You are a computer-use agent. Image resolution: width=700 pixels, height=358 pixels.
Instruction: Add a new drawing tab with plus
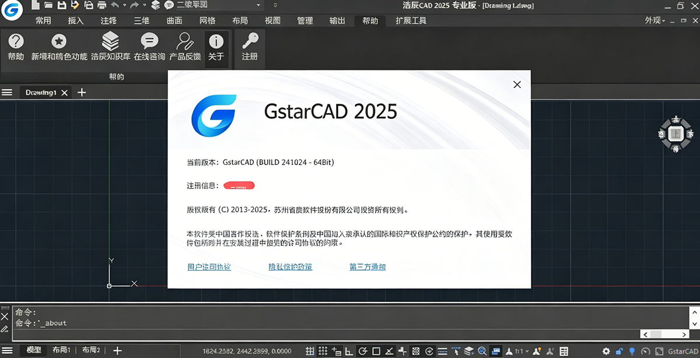click(x=82, y=92)
